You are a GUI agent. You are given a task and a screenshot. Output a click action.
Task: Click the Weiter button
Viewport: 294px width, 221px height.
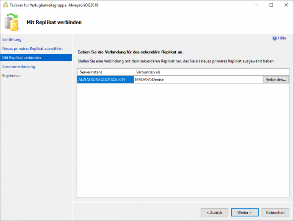coord(245,212)
